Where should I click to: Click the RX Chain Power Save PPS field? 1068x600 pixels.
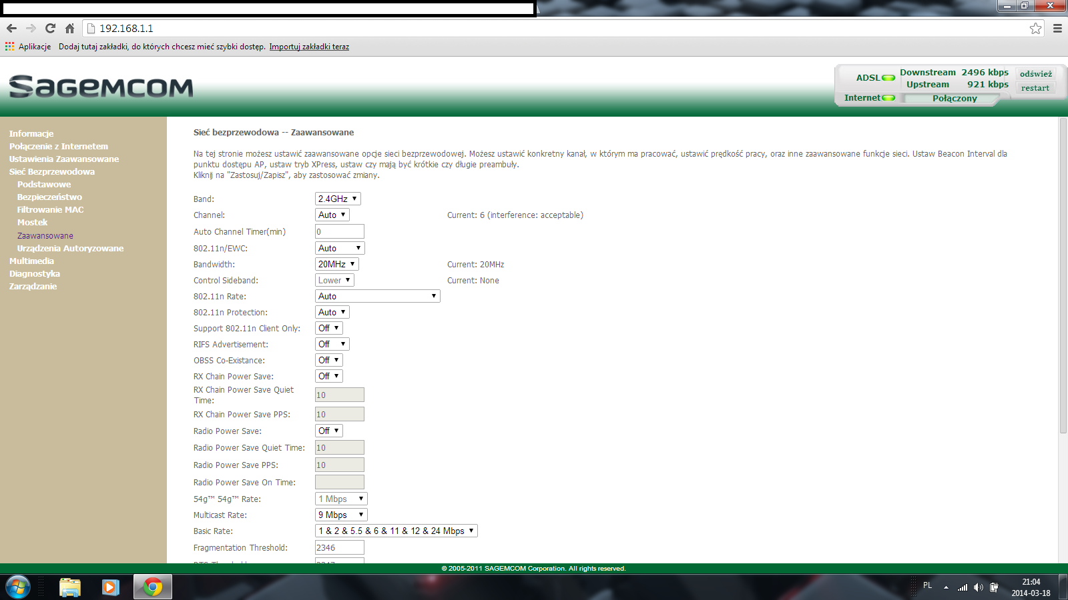point(340,414)
